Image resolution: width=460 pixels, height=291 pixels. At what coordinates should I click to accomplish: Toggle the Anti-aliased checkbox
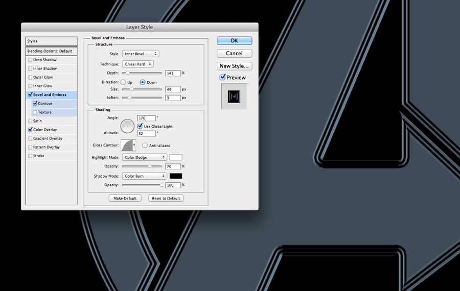pos(145,145)
